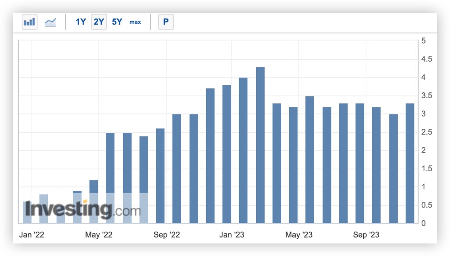450x256 pixels.
Task: Click the first light-blue bar for Jan '22
Action: pyautogui.click(x=27, y=212)
